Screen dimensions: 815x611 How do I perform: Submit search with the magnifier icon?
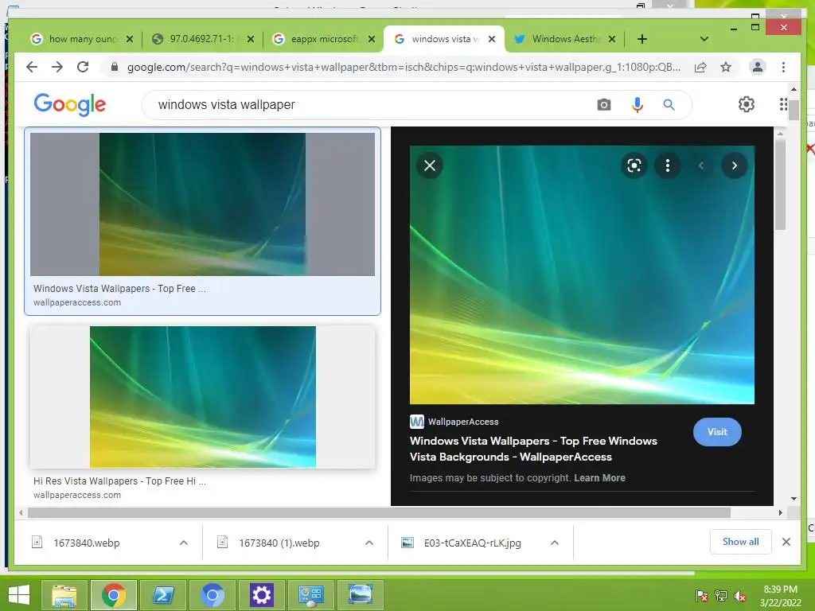tap(669, 105)
